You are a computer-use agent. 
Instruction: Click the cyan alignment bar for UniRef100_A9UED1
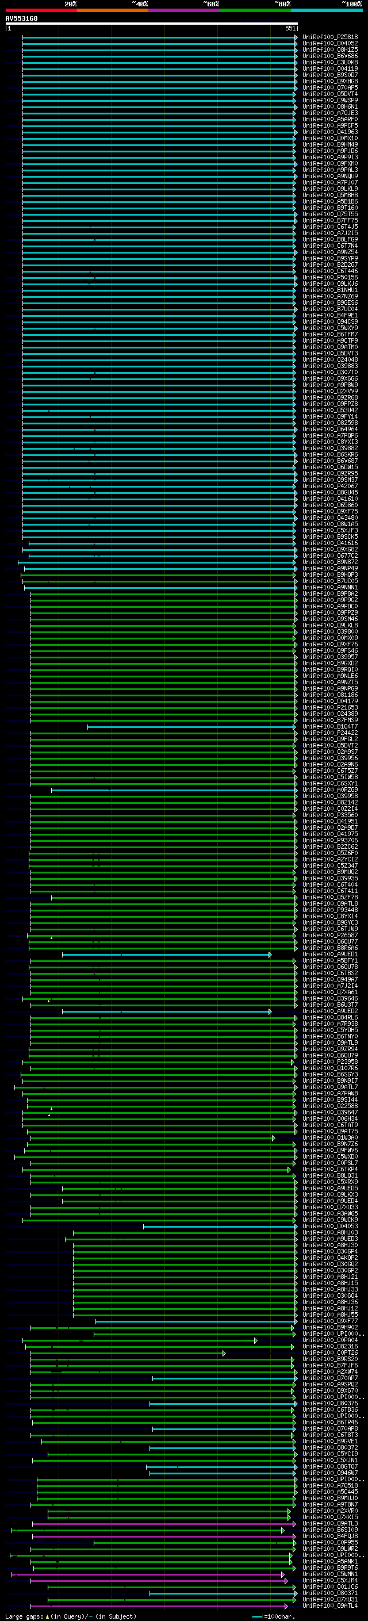(167, 955)
